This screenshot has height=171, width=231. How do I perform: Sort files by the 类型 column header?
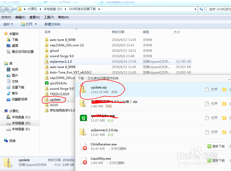pyautogui.click(x=146, y=32)
